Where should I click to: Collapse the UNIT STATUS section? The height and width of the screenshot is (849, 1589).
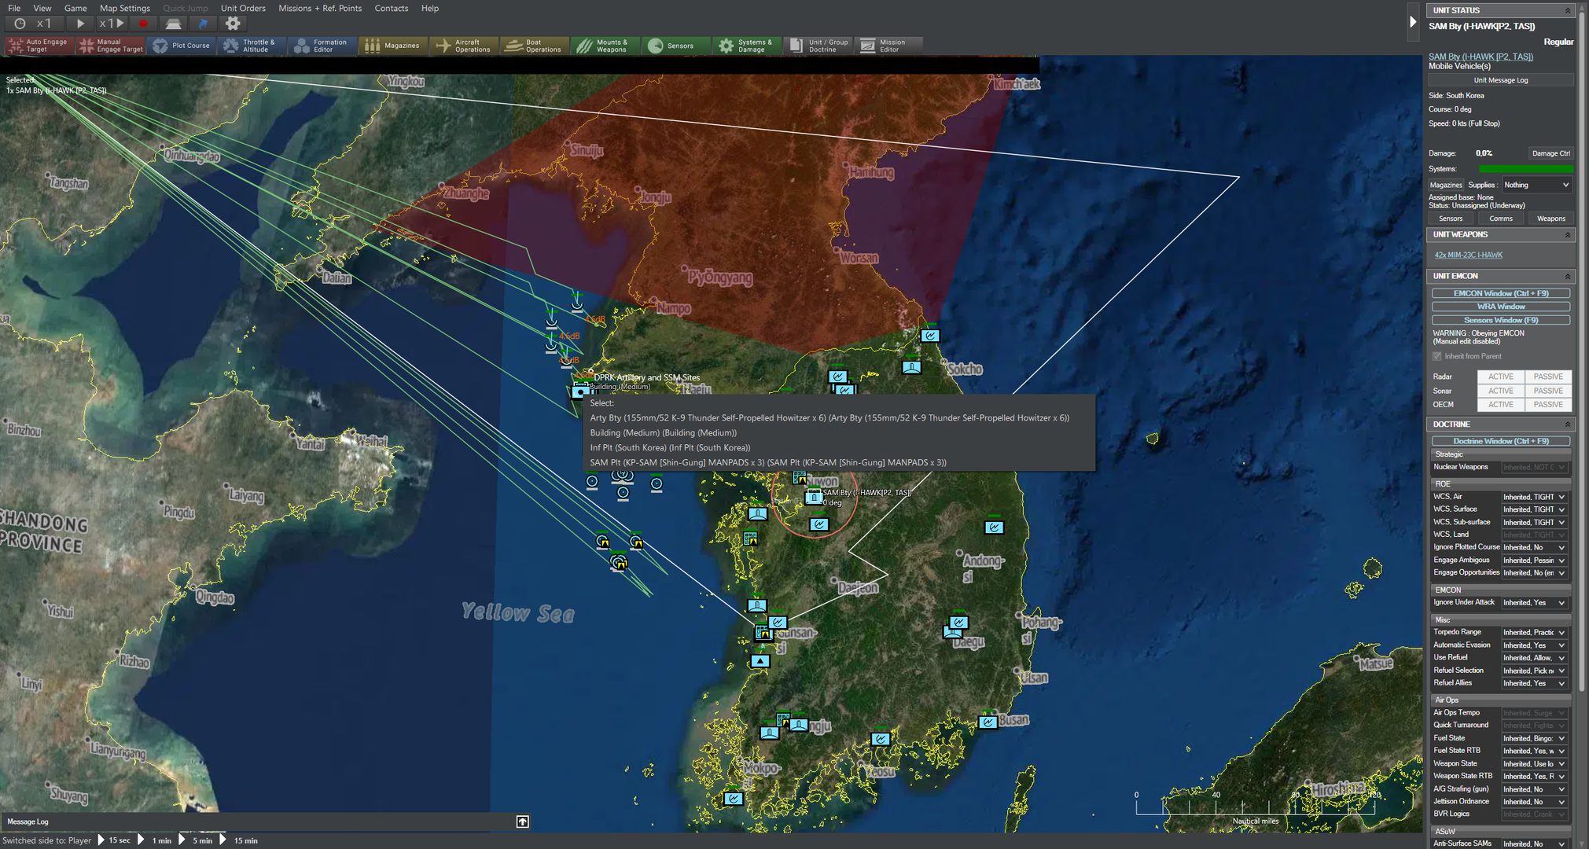click(1567, 10)
